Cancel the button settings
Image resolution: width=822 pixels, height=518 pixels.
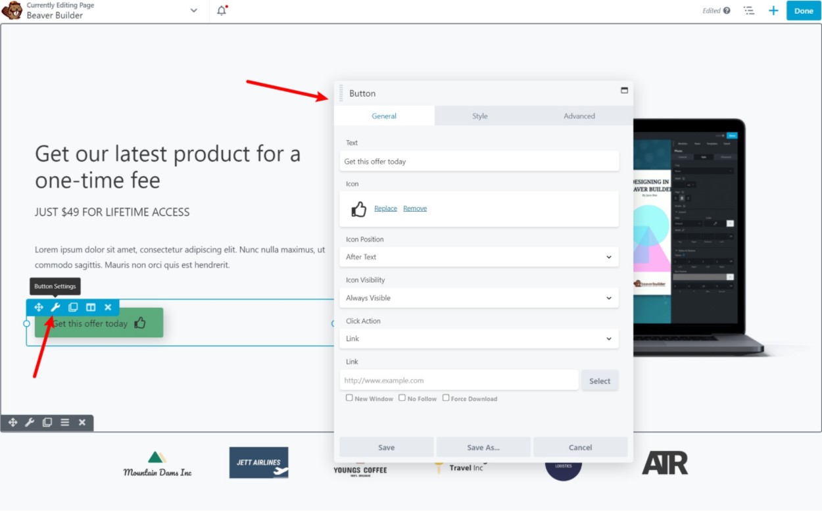[581, 447]
